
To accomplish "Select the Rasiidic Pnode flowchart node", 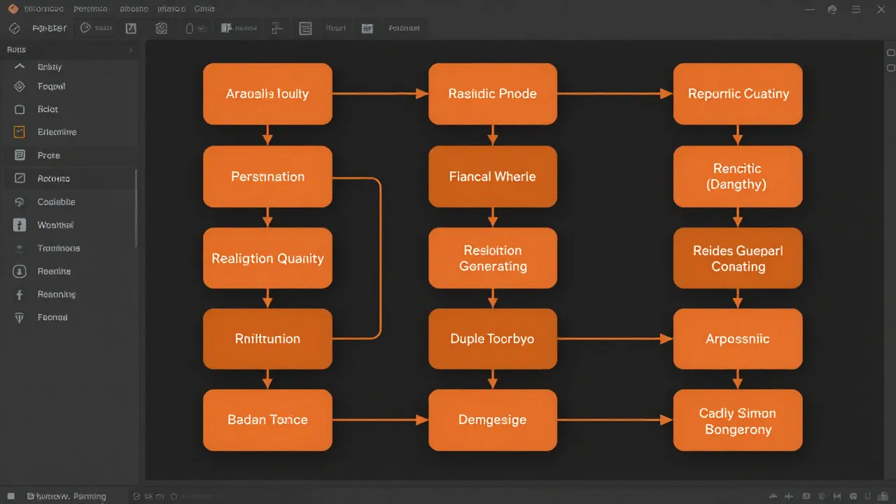I will click(492, 94).
